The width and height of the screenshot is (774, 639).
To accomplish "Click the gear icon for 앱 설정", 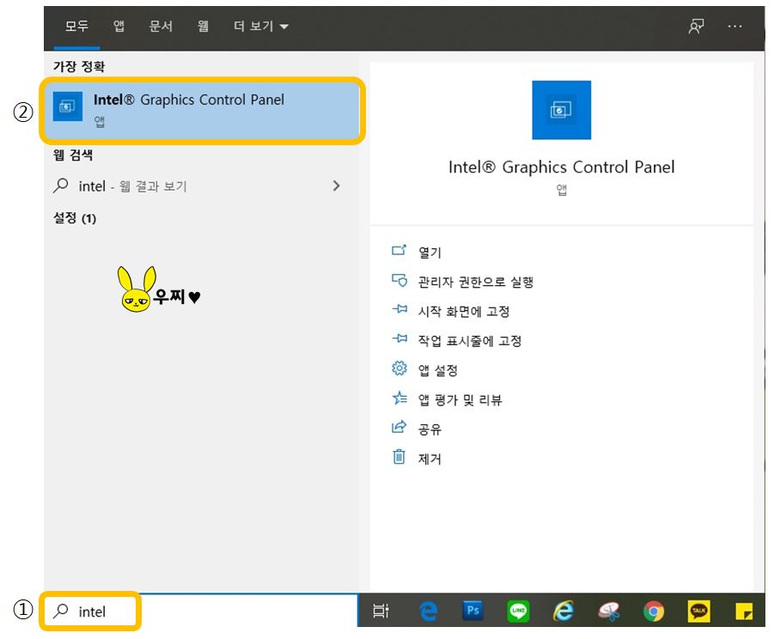I will [x=399, y=368].
